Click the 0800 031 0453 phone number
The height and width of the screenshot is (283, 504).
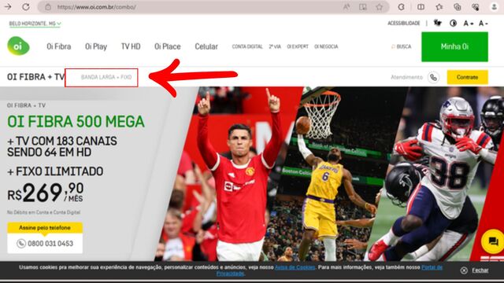click(50, 244)
